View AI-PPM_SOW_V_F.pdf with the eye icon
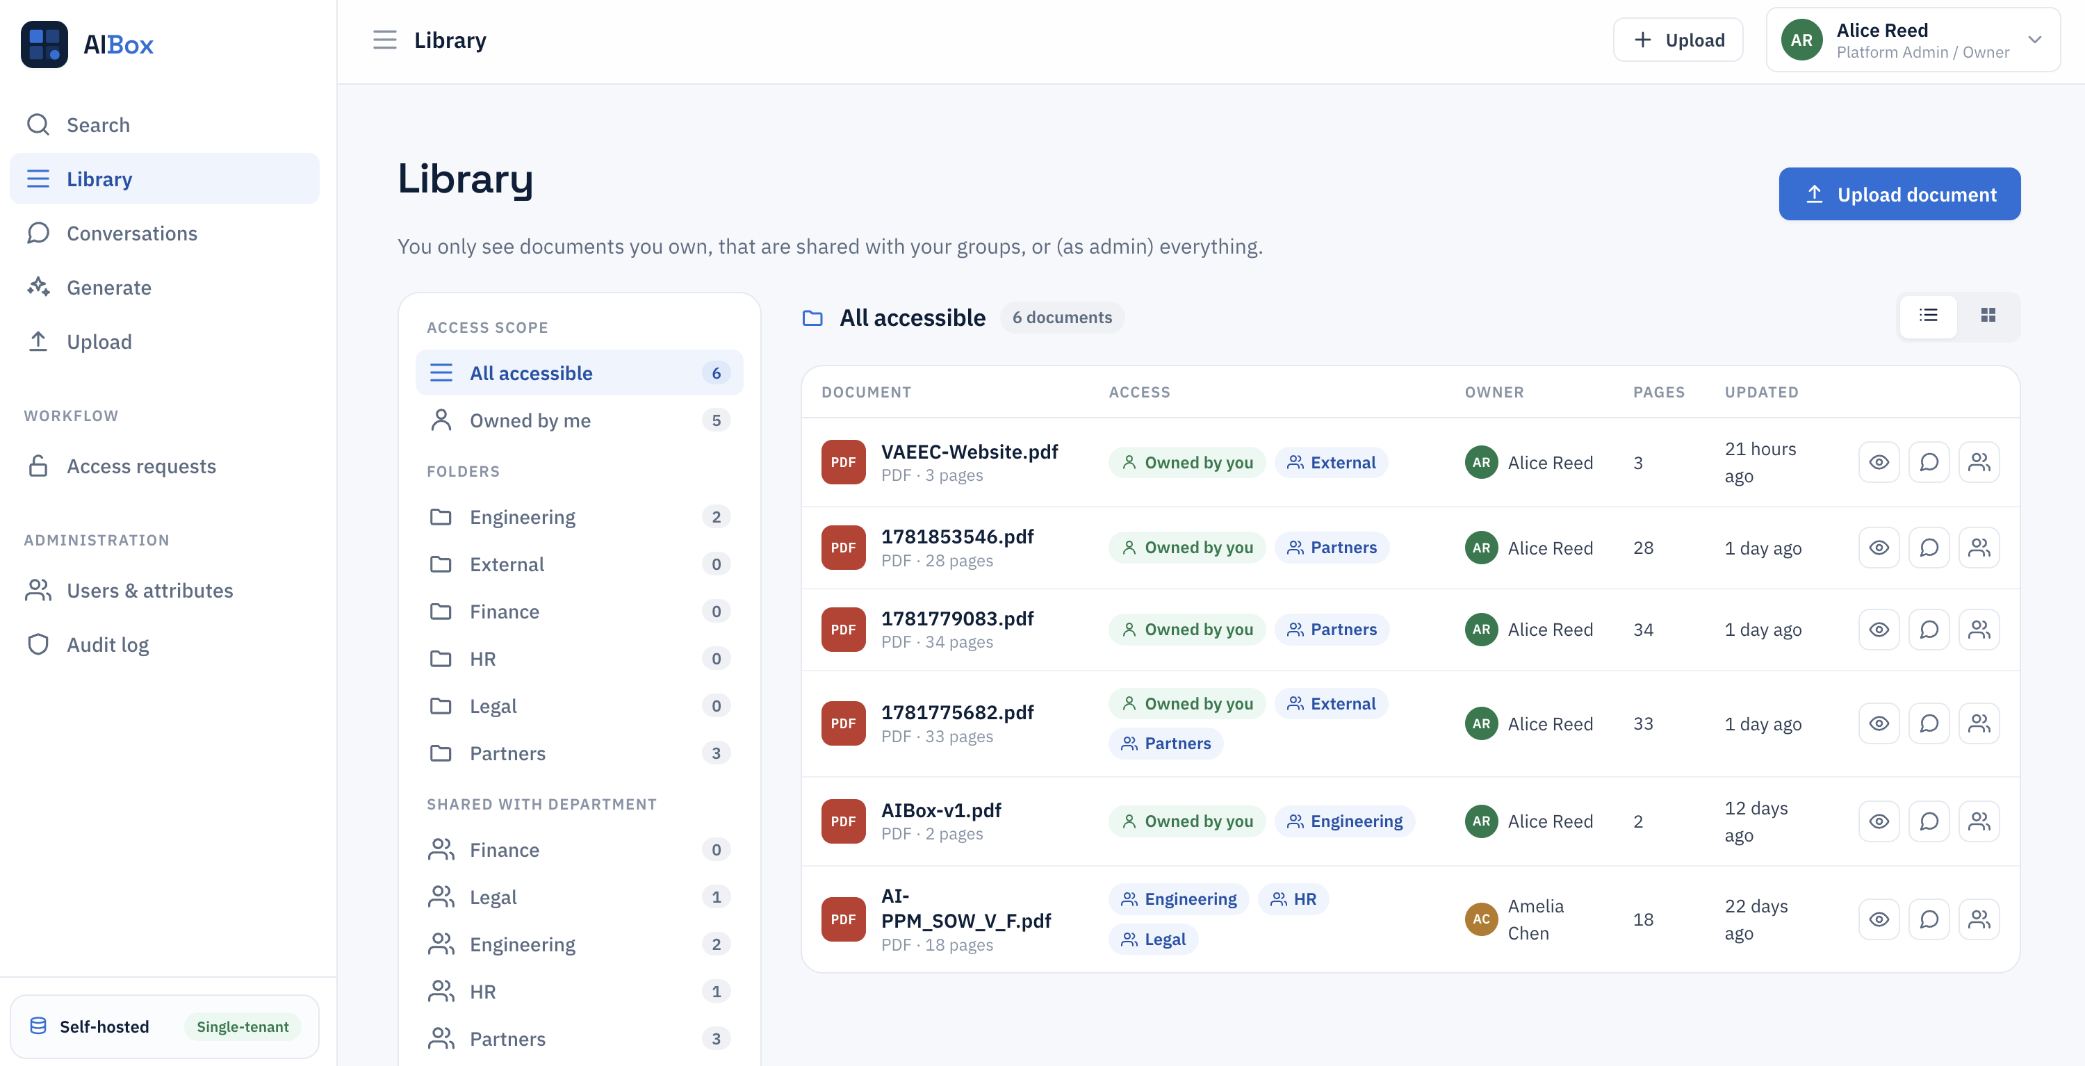Viewport: 2085px width, 1066px height. (1879, 919)
